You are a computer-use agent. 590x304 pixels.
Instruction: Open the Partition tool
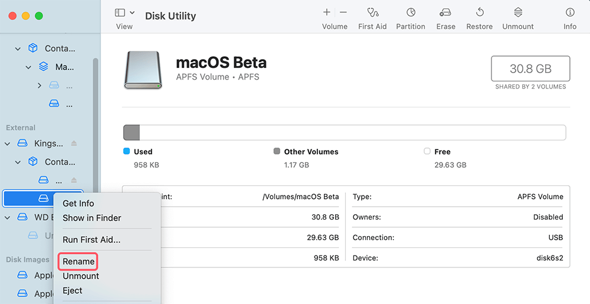point(411,12)
